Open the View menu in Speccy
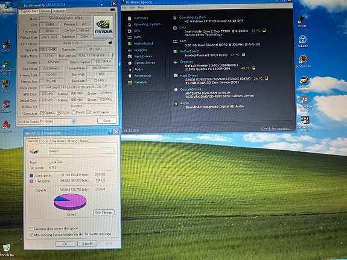The image size is (347, 260). coord(132,8)
